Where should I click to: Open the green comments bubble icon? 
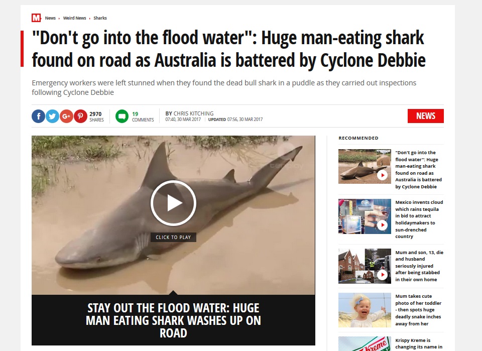click(x=122, y=116)
